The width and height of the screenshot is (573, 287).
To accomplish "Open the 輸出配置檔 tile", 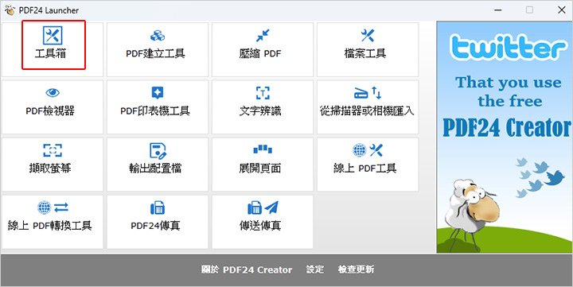I will (x=158, y=165).
